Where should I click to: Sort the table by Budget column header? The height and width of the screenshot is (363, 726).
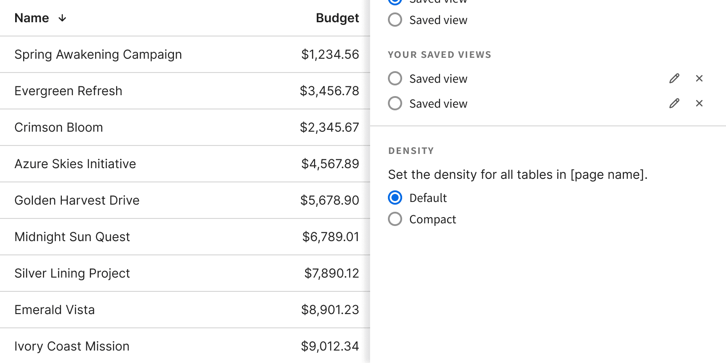[337, 18]
